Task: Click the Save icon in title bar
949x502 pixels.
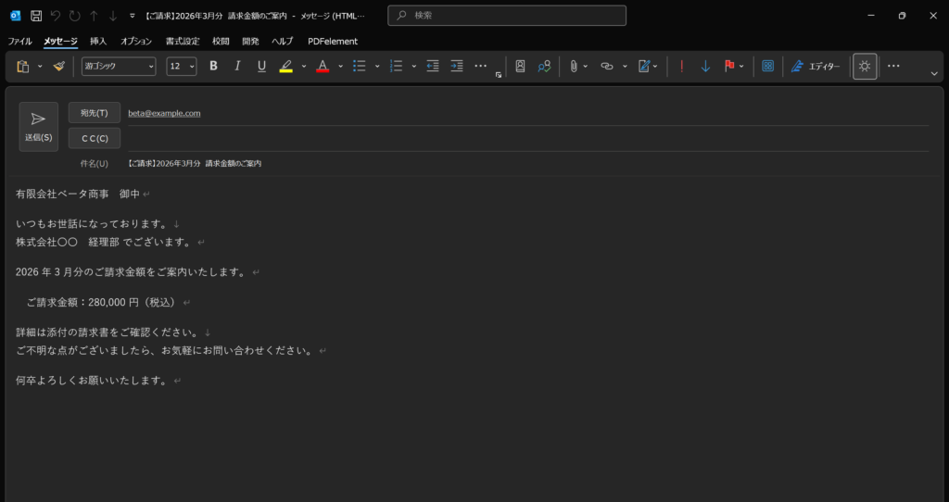Action: [36, 16]
